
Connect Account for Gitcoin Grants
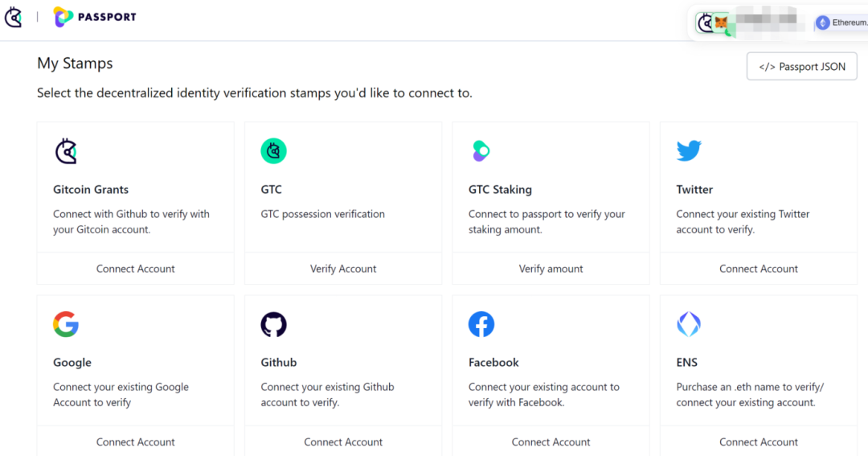pyautogui.click(x=136, y=269)
